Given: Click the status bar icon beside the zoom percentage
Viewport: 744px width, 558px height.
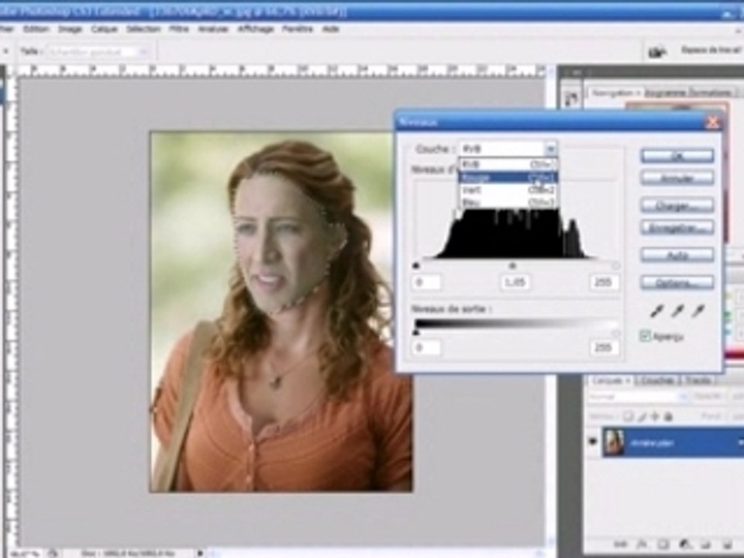Looking at the screenshot, I should [53, 553].
